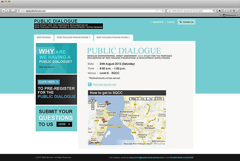The height and width of the screenshot is (161, 240).
Task: Click the CLICK HERE pre-register button
Action: point(49,82)
